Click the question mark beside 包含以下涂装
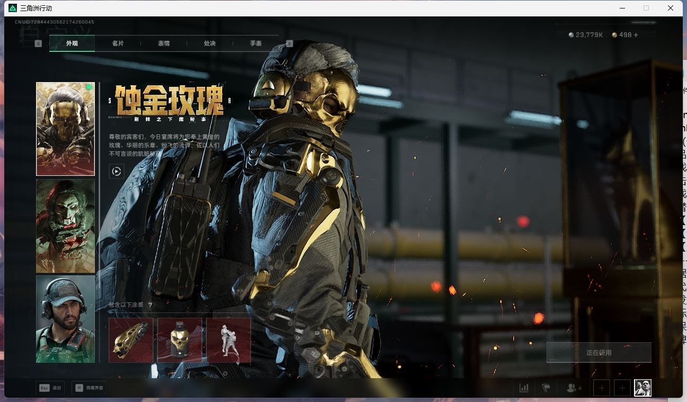 [x=150, y=305]
